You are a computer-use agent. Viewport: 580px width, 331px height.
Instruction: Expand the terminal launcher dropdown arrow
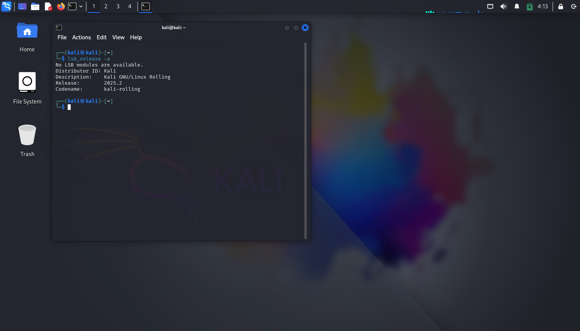81,6
